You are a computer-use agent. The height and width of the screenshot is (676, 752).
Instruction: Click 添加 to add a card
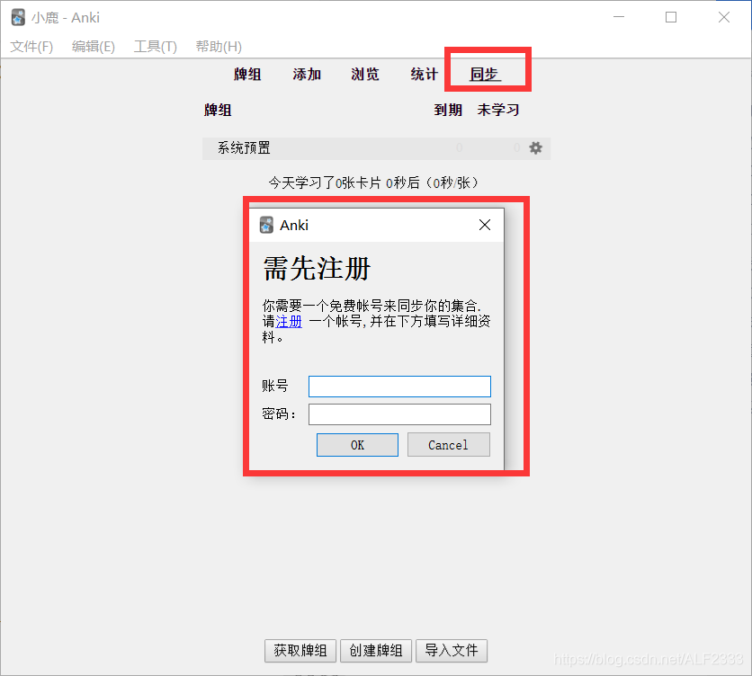pyautogui.click(x=307, y=75)
